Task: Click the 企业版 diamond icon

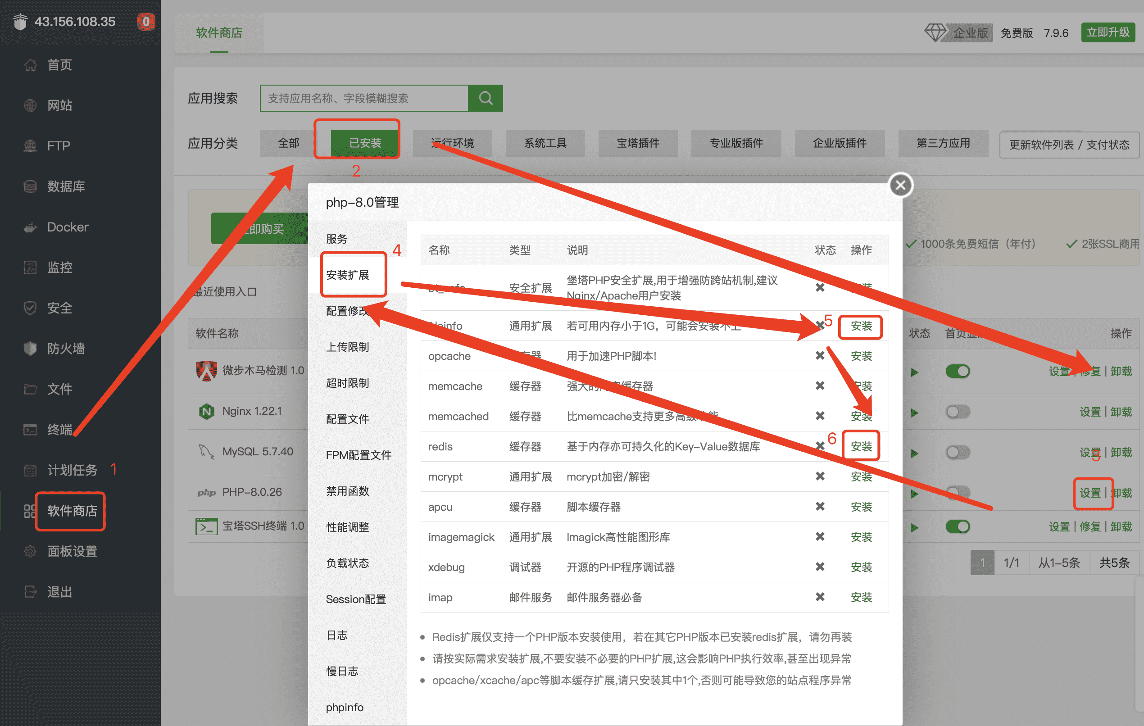Action: point(935,32)
